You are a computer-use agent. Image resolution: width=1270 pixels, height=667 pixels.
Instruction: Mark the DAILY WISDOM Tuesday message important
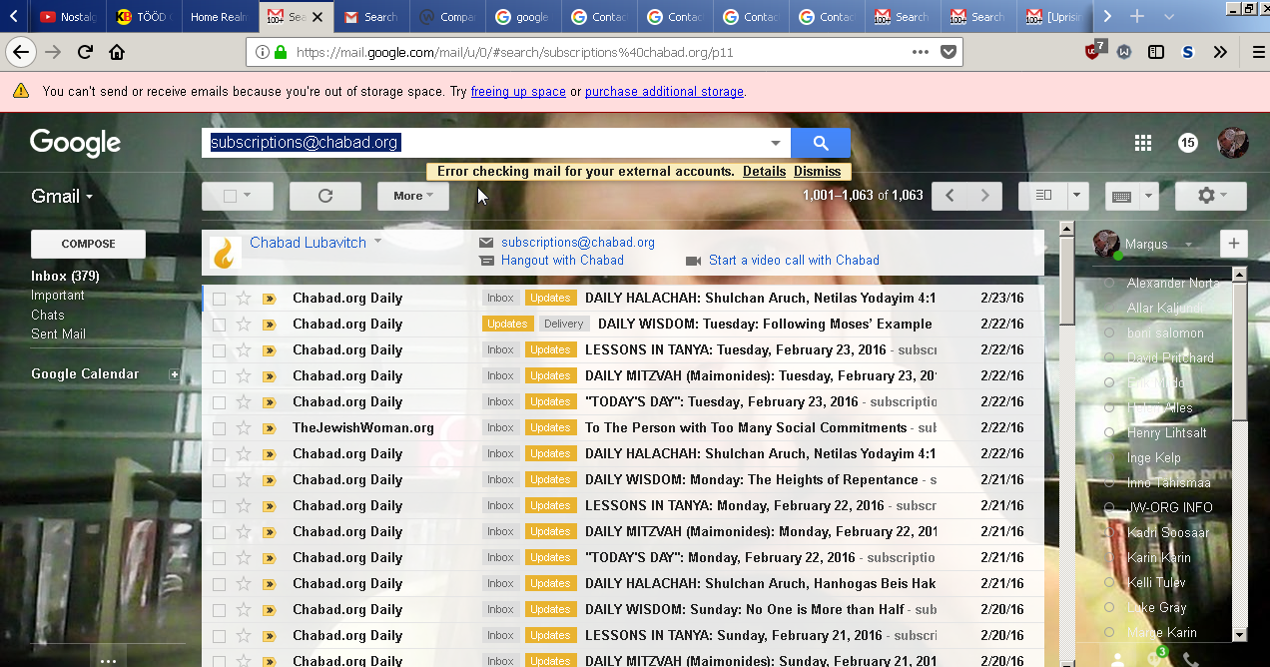click(x=269, y=324)
